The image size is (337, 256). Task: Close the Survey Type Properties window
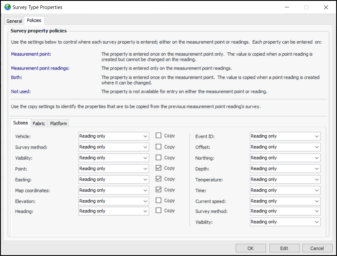click(x=326, y=7)
